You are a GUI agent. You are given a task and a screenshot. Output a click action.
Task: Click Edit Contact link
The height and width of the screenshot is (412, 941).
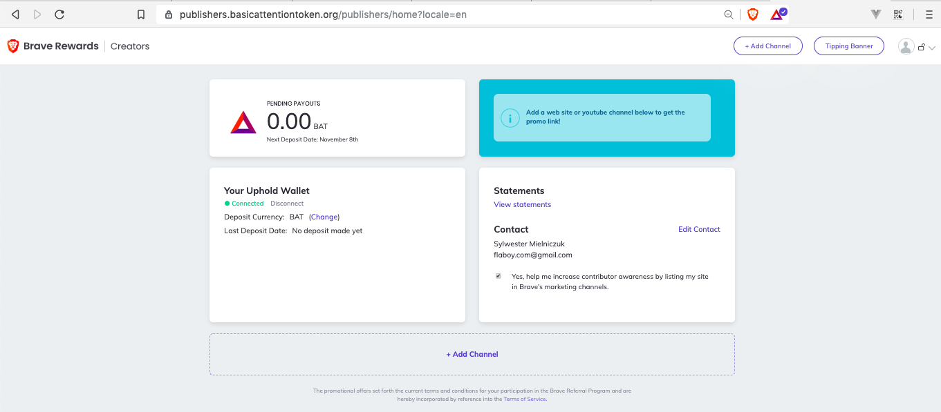pos(699,229)
